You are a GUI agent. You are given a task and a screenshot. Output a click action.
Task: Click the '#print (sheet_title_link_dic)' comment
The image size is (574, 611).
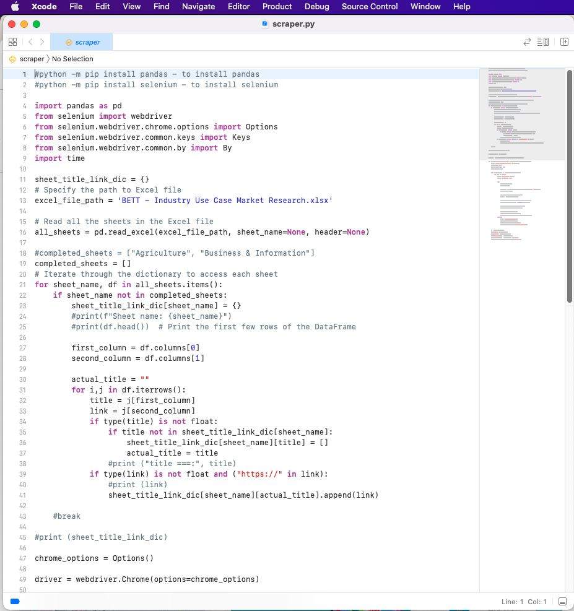coord(101,537)
